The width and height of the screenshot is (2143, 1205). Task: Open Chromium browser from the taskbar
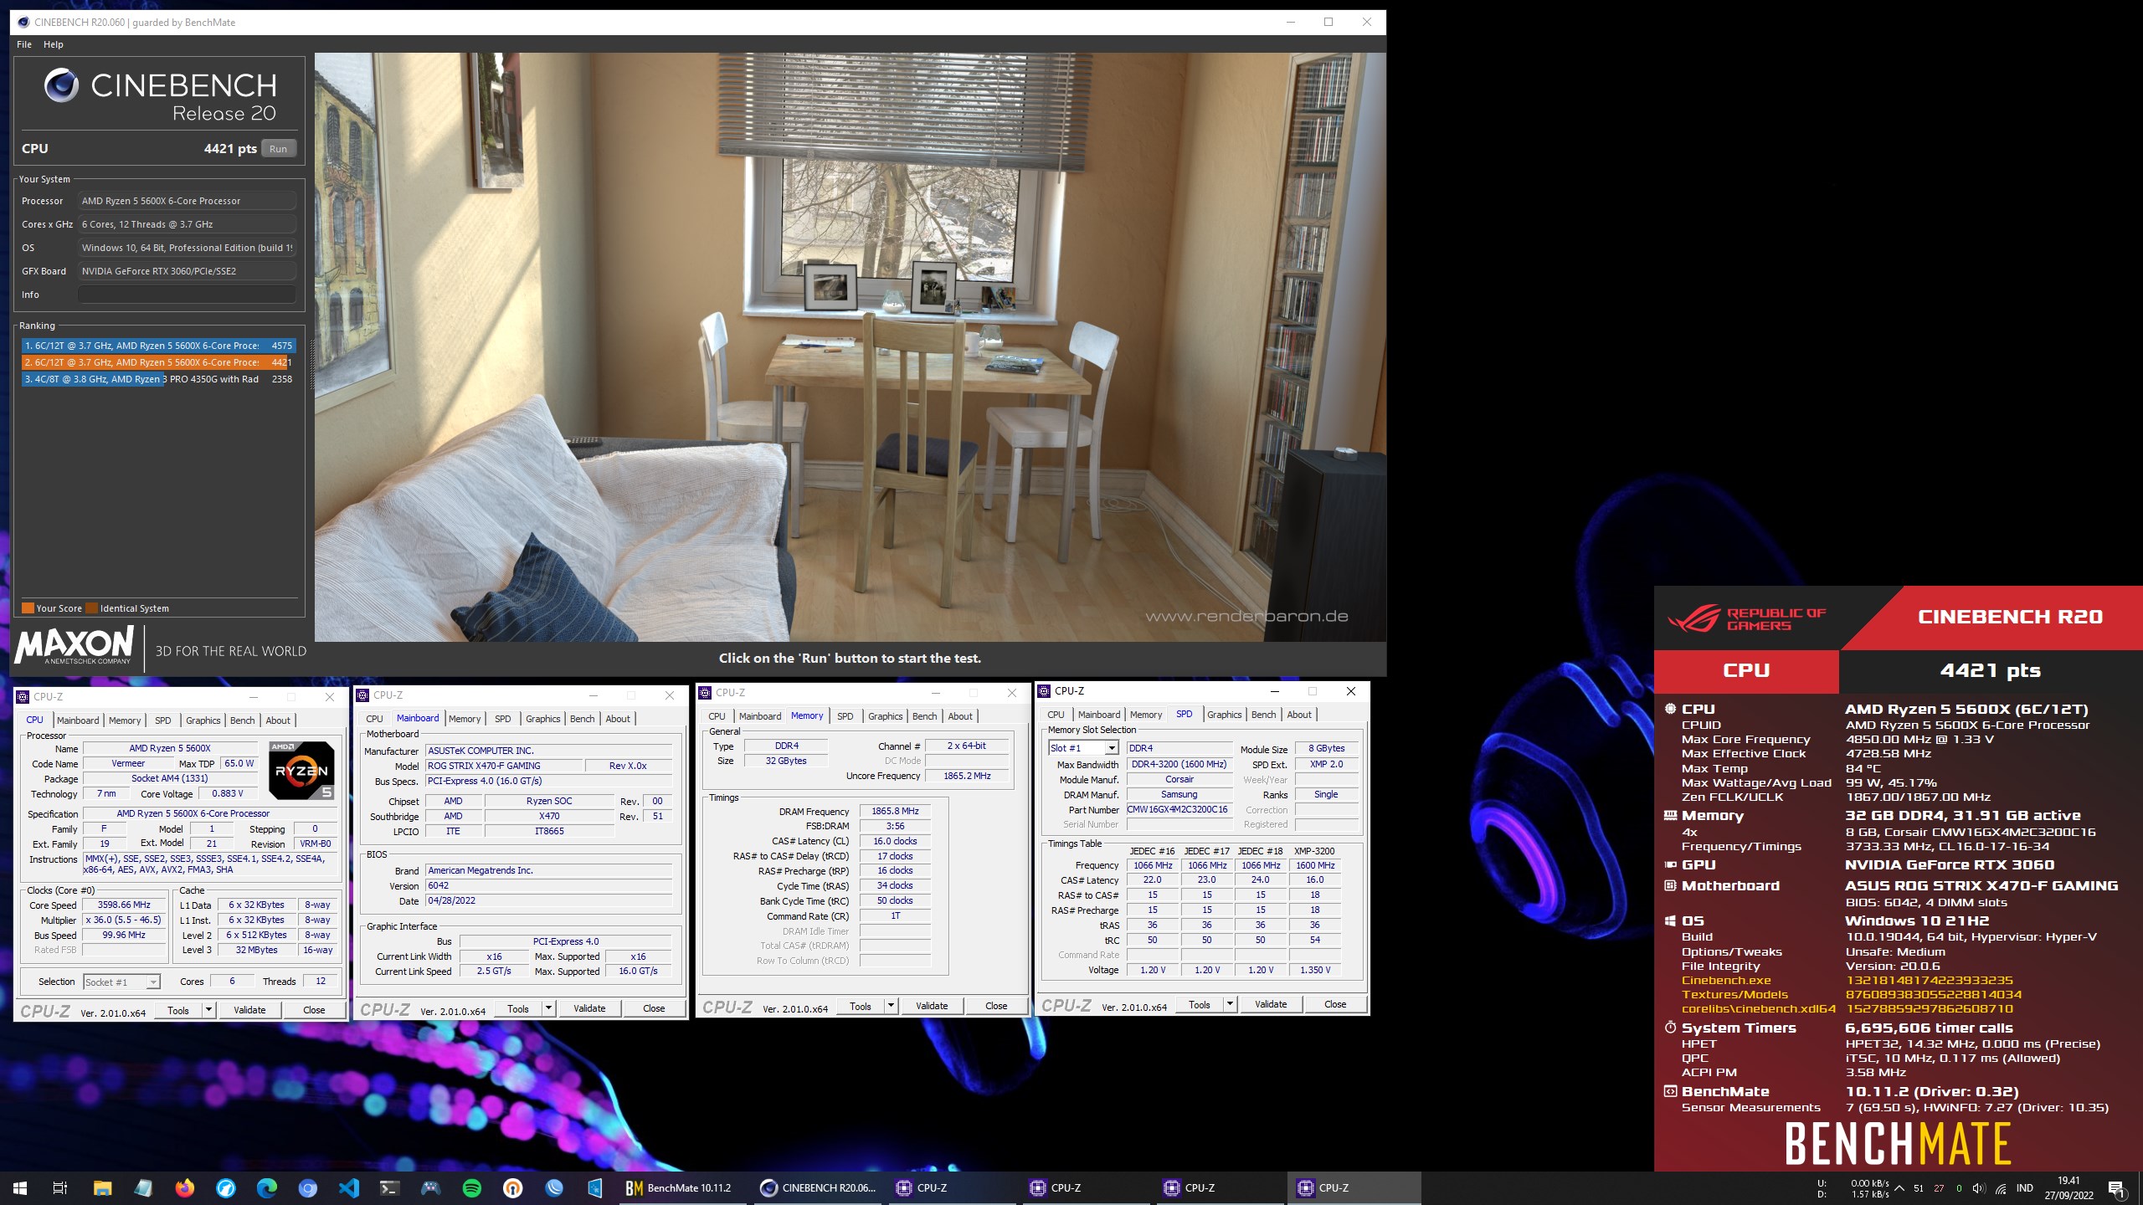point(307,1187)
